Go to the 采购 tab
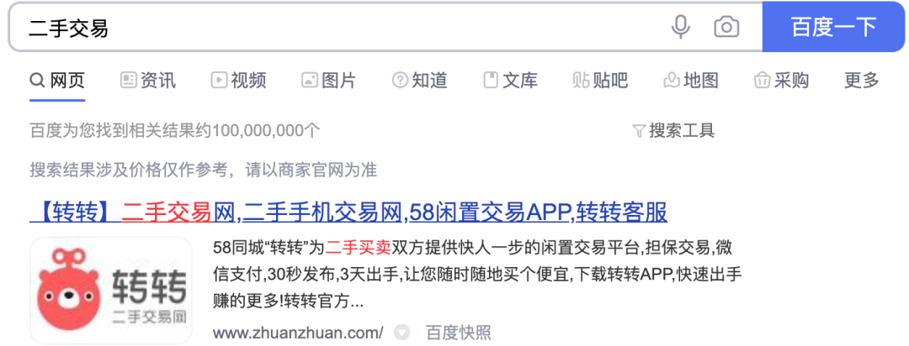 [x=781, y=81]
